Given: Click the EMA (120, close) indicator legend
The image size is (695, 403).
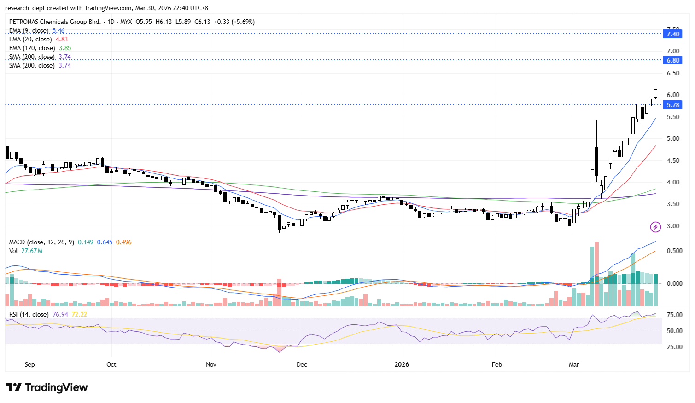Looking at the screenshot, I should tap(32, 48).
